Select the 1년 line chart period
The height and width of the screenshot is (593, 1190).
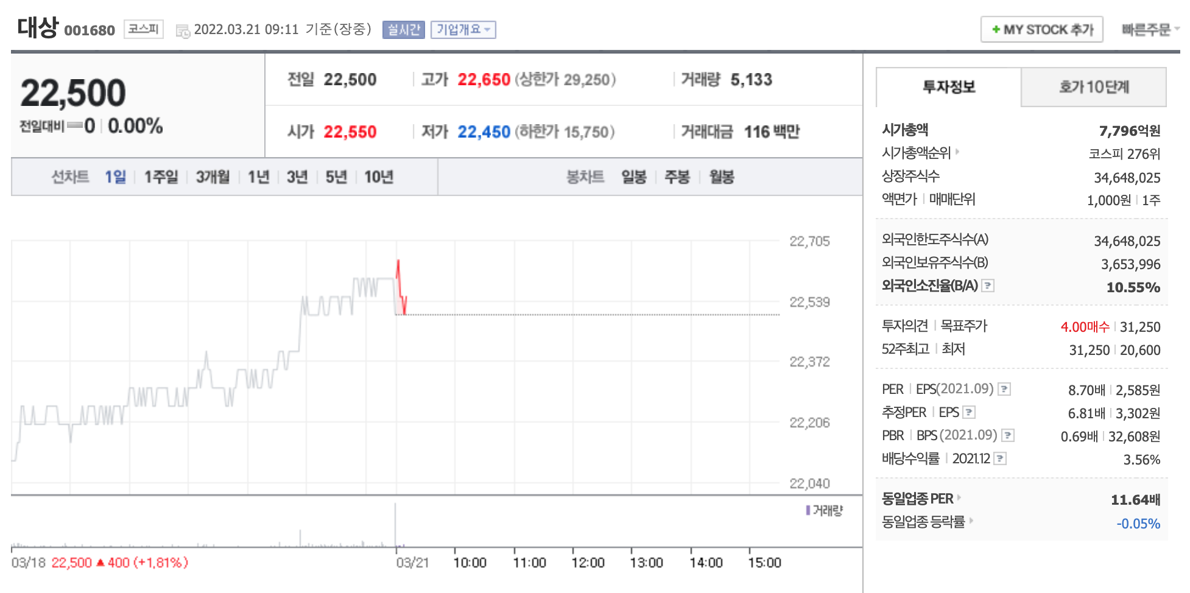[x=258, y=177]
